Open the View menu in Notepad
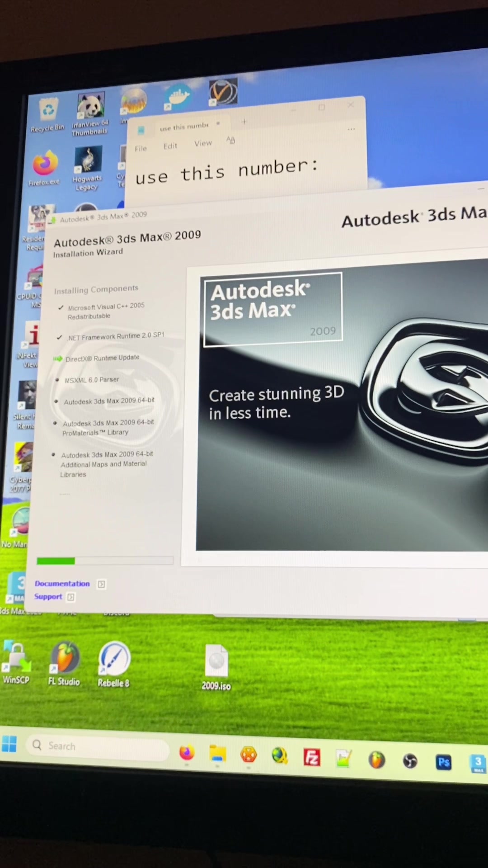The height and width of the screenshot is (868, 488). click(x=203, y=143)
